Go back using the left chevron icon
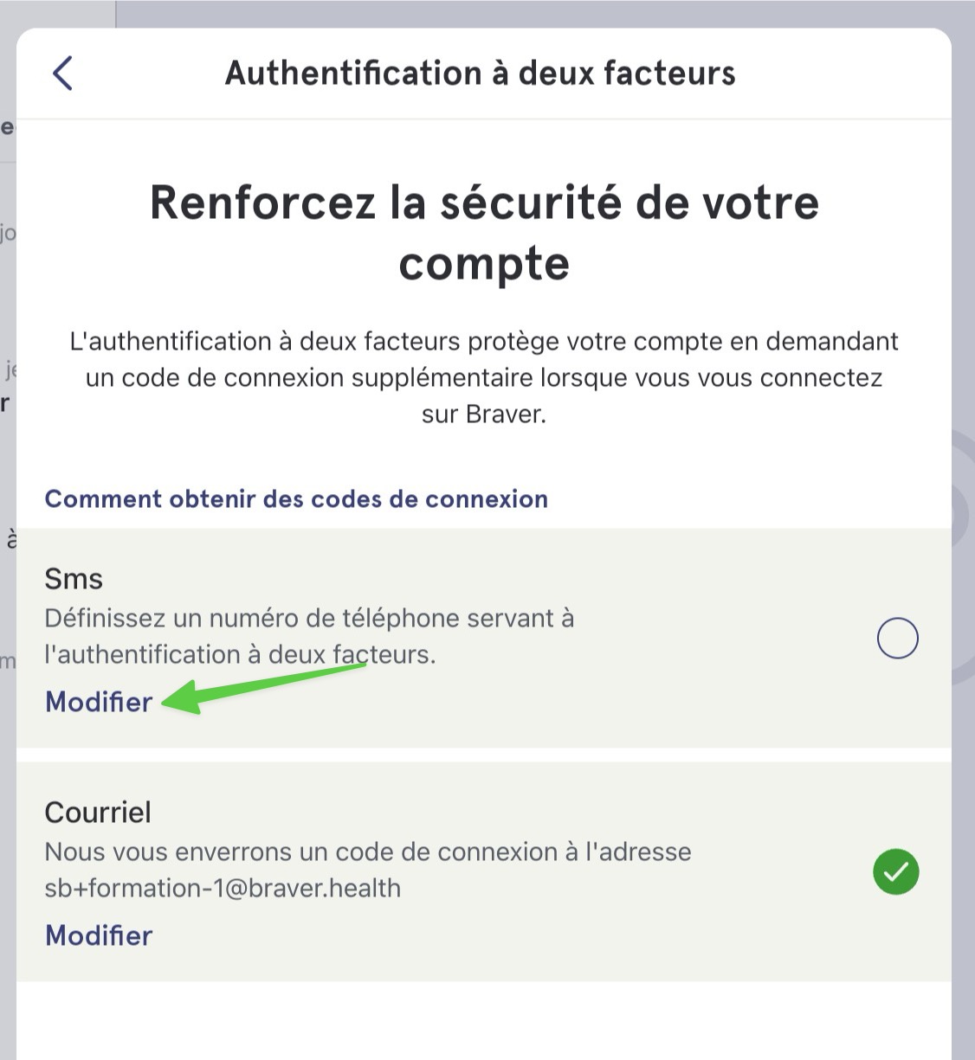This screenshot has width=975, height=1060. 62,74
